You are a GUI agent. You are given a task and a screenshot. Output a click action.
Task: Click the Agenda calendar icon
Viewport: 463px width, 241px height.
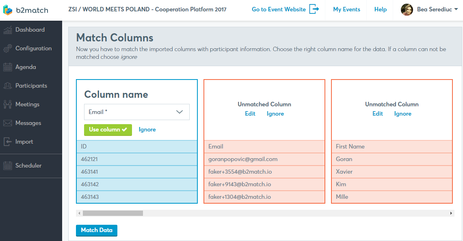point(7,67)
